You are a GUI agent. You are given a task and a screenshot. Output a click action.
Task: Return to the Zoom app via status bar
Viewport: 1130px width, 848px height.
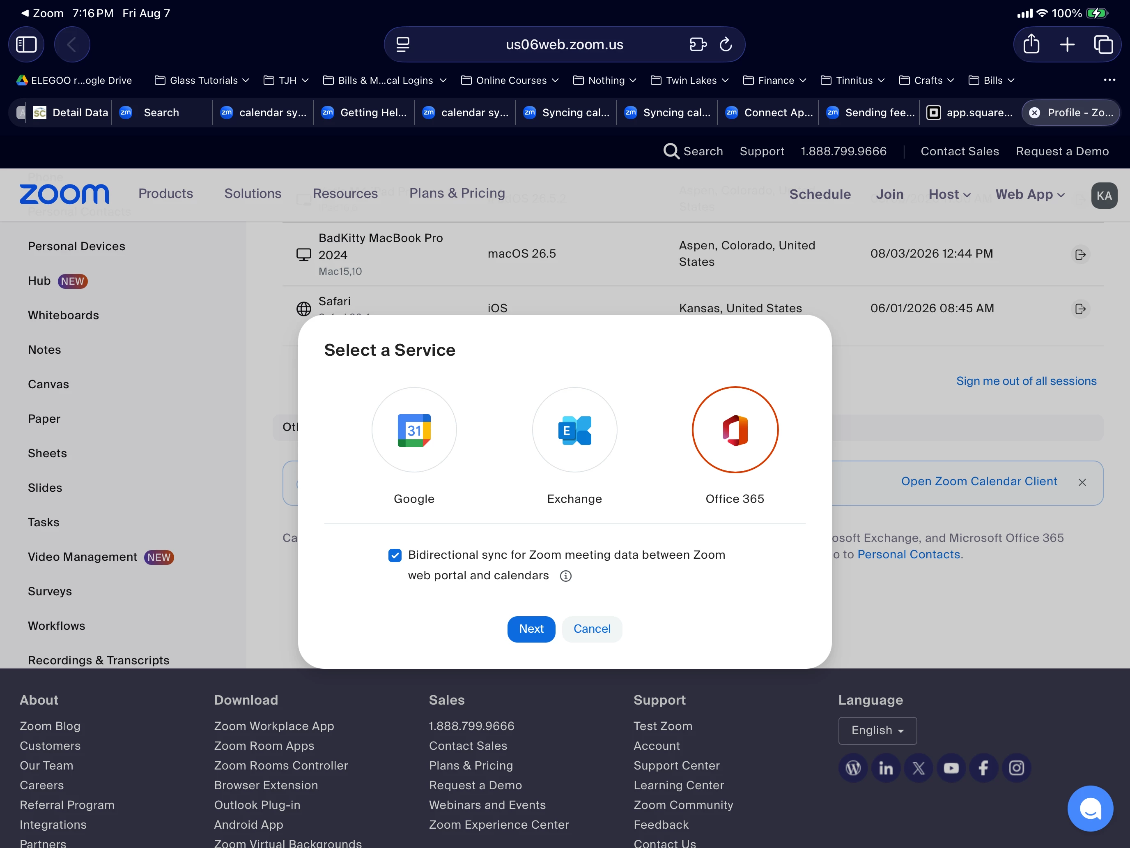(x=42, y=13)
